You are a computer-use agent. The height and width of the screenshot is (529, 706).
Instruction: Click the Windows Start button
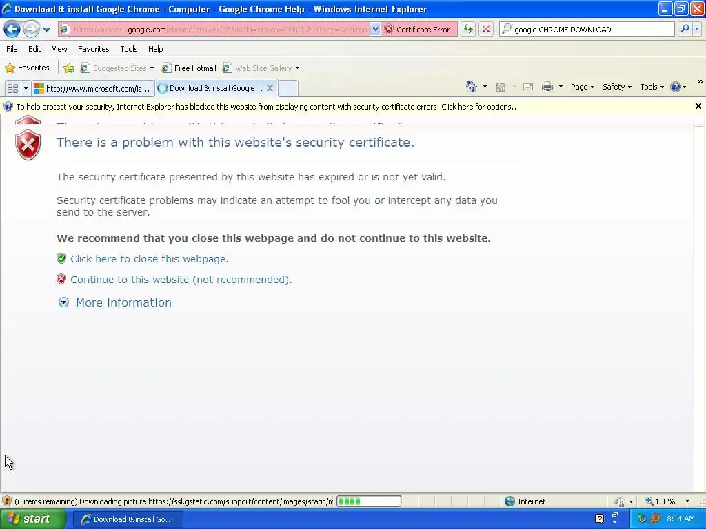click(x=32, y=519)
